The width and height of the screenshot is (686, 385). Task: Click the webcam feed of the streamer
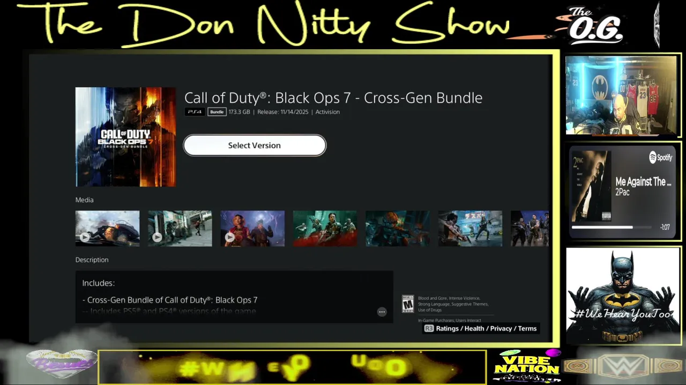[x=621, y=95]
